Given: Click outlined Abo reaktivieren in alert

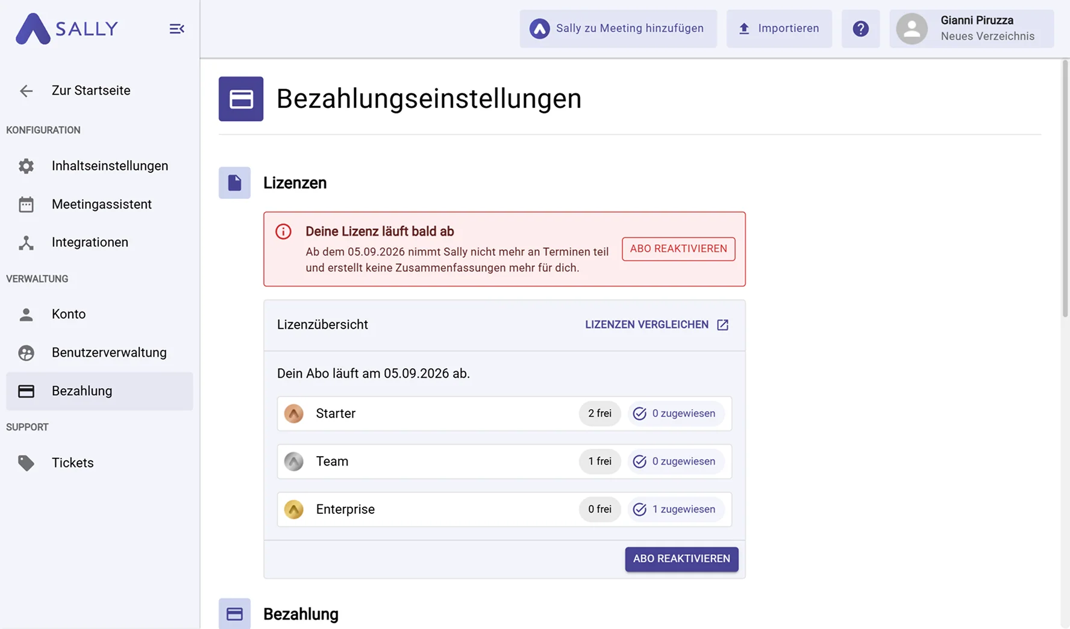Looking at the screenshot, I should tap(678, 249).
